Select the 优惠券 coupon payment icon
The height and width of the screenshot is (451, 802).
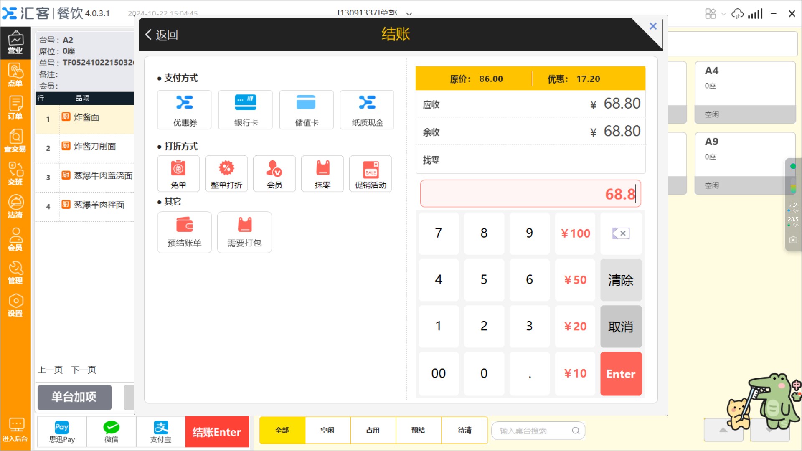tap(184, 109)
